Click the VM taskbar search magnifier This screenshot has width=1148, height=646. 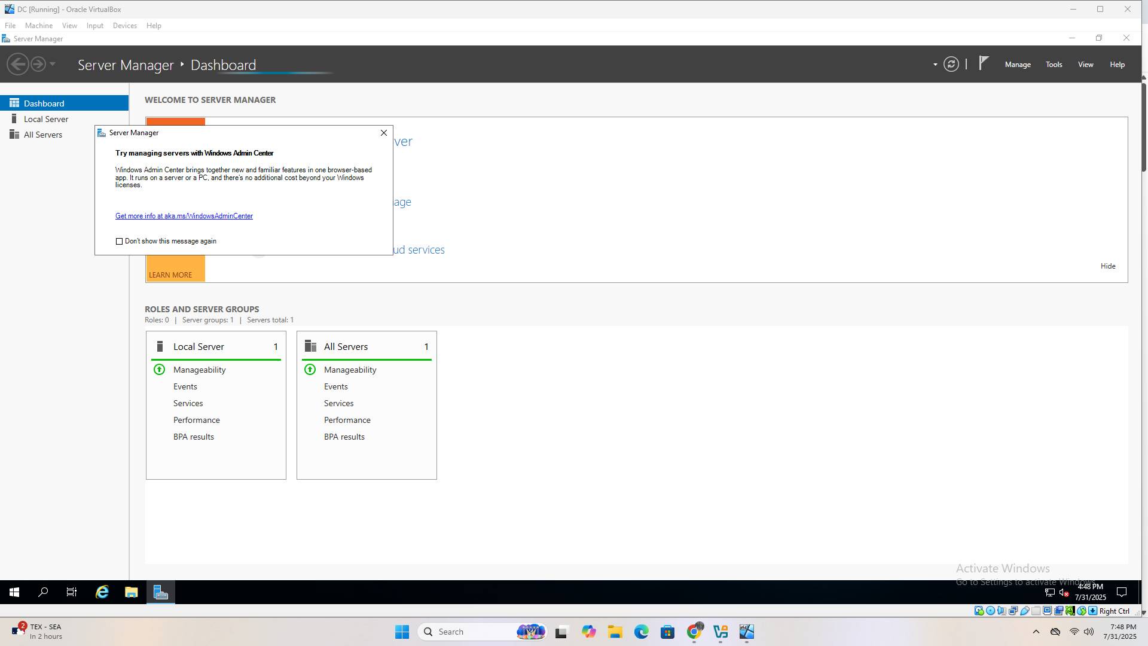[43, 592]
